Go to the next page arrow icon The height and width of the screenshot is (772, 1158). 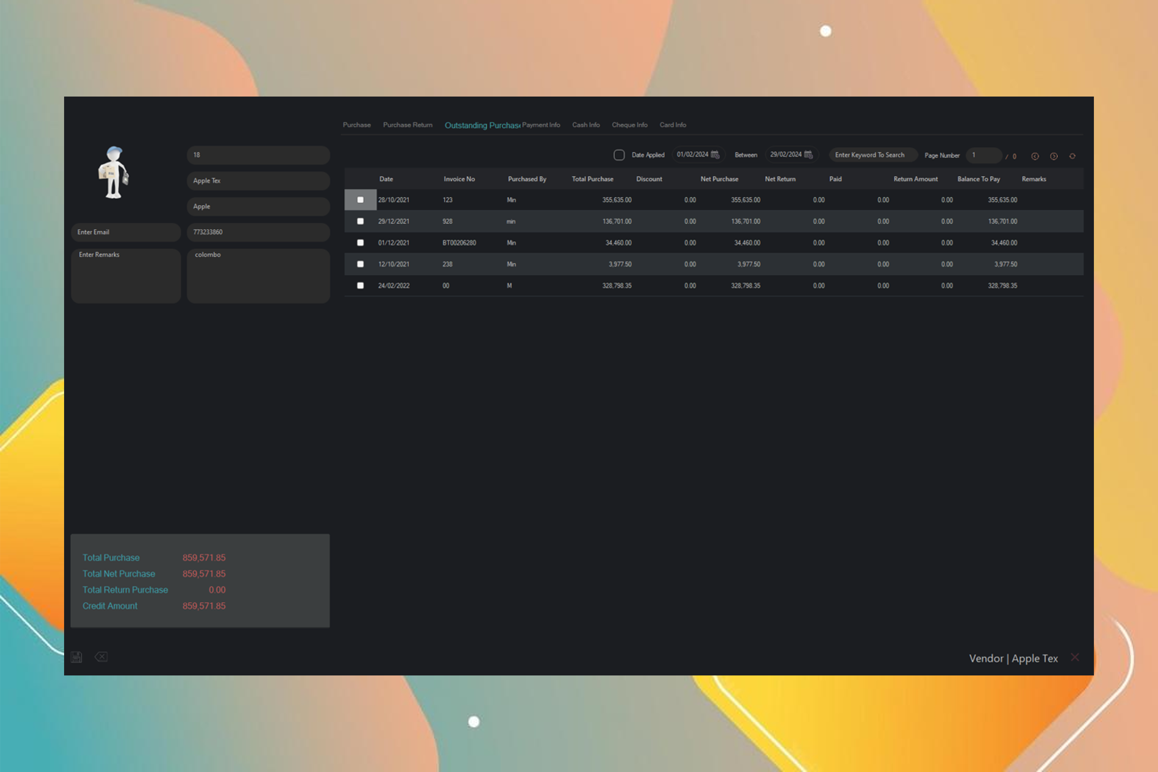tap(1053, 156)
